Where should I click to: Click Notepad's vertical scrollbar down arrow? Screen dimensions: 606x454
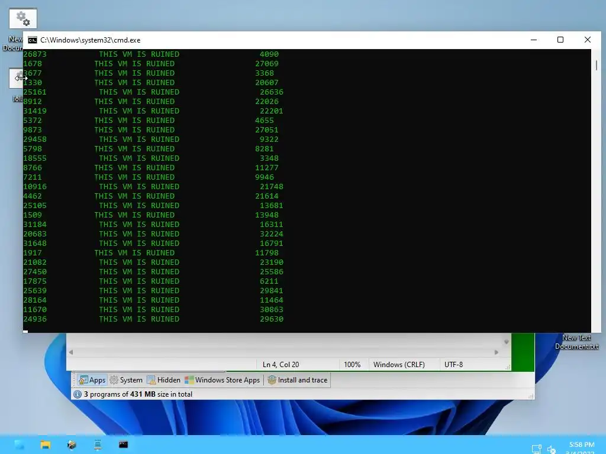507,342
